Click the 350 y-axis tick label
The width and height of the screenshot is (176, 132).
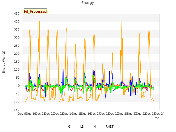coord(17,30)
